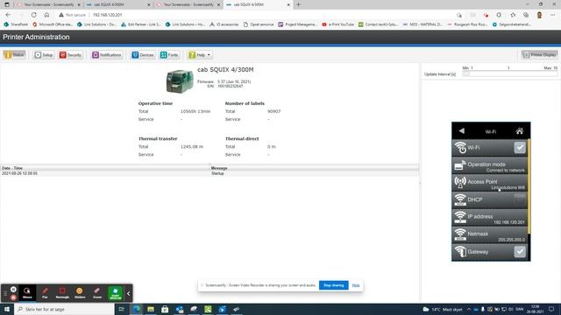561x315 pixels.
Task: Open Edge from the taskbar
Action: pos(137,309)
